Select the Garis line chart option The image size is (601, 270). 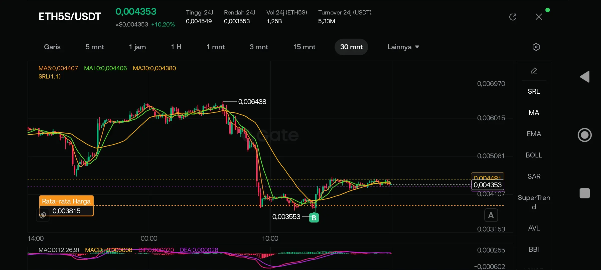click(52, 47)
